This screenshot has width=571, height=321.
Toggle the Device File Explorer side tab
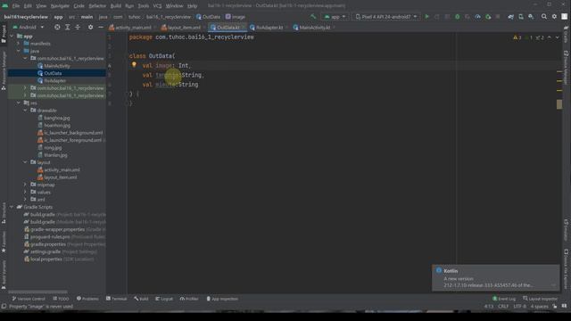[x=567, y=269]
